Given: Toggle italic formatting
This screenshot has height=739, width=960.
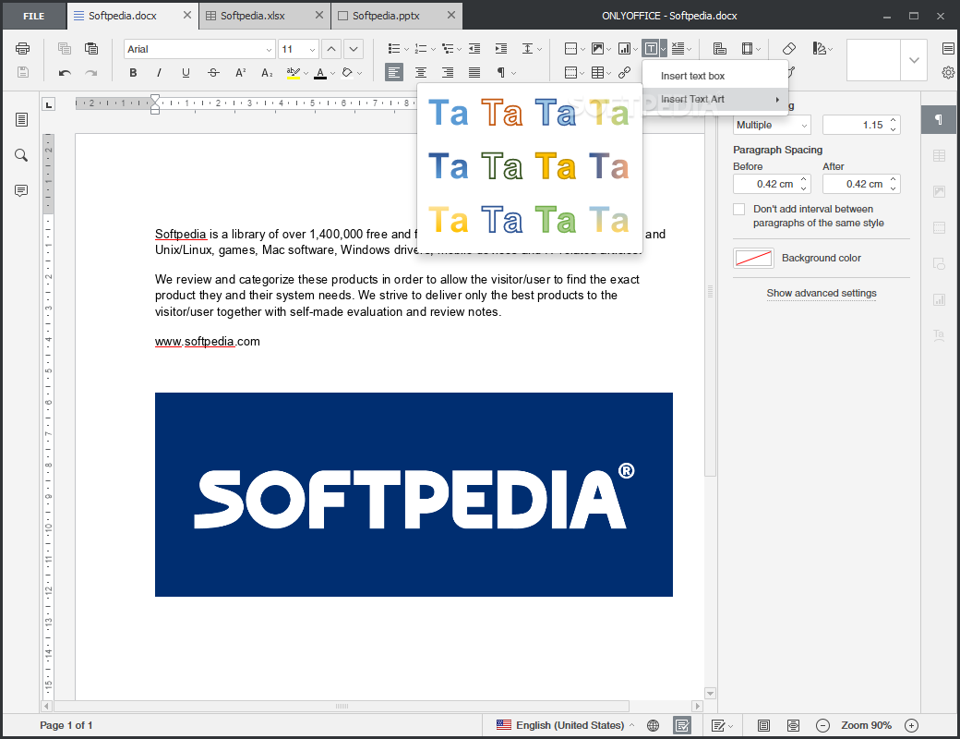Looking at the screenshot, I should point(159,73).
